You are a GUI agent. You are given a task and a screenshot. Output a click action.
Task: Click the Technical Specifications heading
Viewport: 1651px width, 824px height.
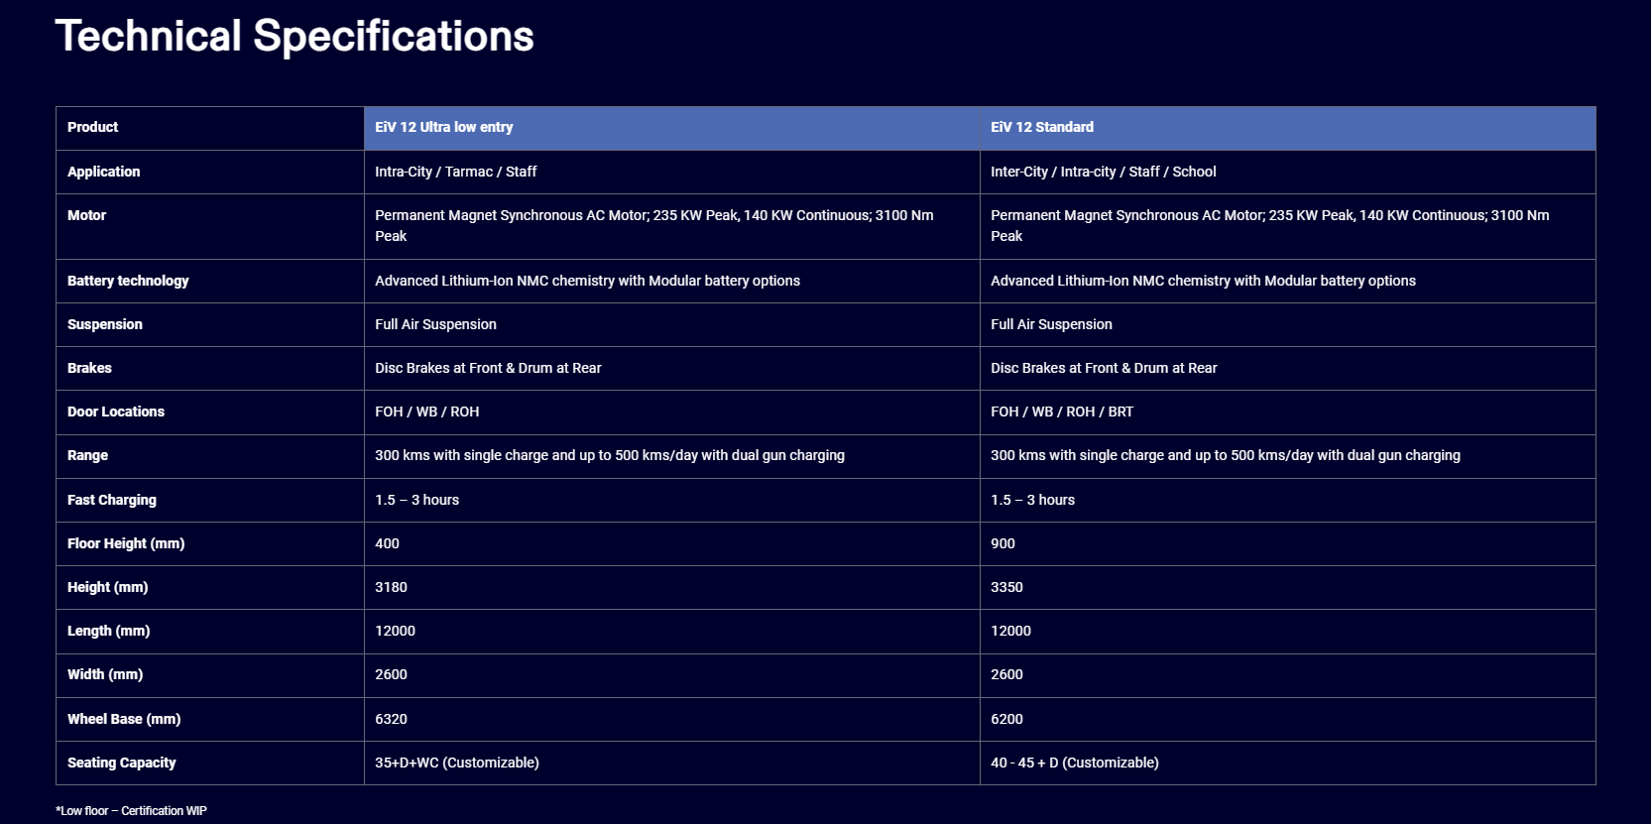click(295, 37)
